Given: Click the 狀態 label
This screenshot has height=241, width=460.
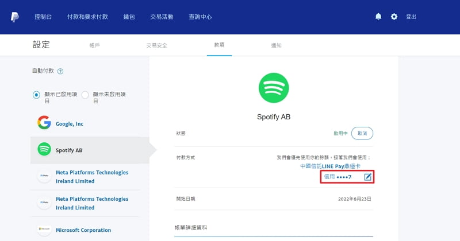Looking at the screenshot, I should pyautogui.click(x=181, y=133).
